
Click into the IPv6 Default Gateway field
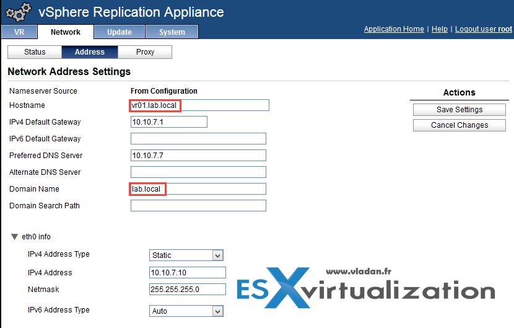point(198,138)
